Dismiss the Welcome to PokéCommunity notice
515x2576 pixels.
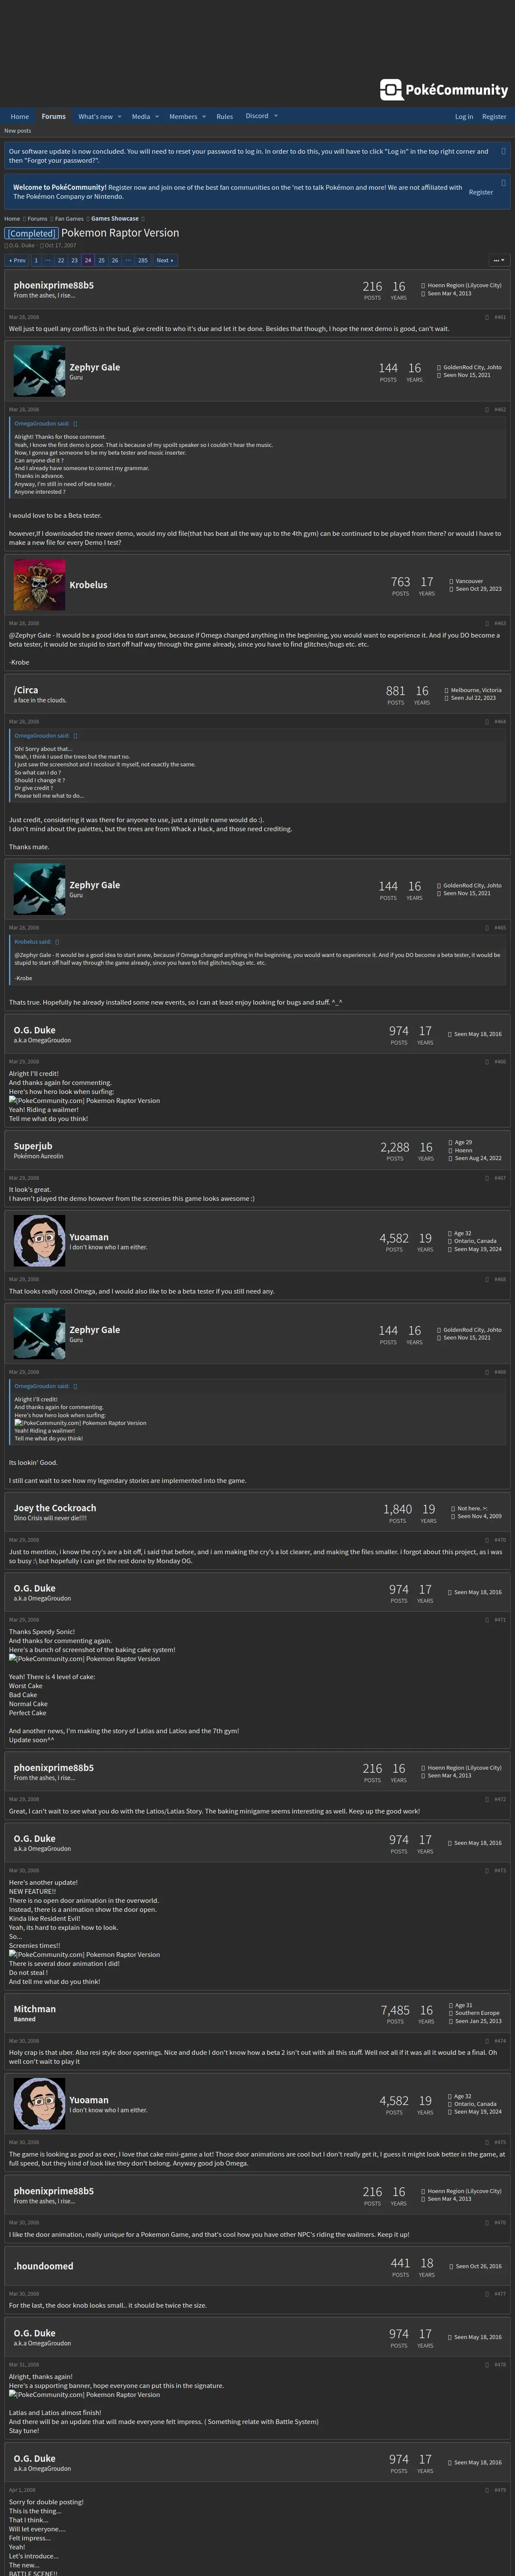503,183
